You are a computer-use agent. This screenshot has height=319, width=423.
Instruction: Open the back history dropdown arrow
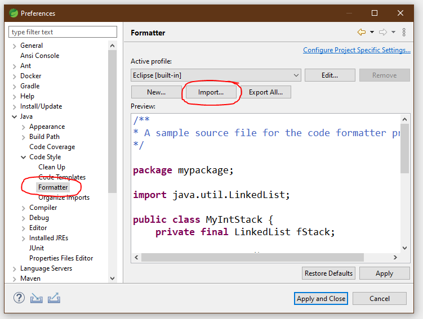click(x=372, y=32)
